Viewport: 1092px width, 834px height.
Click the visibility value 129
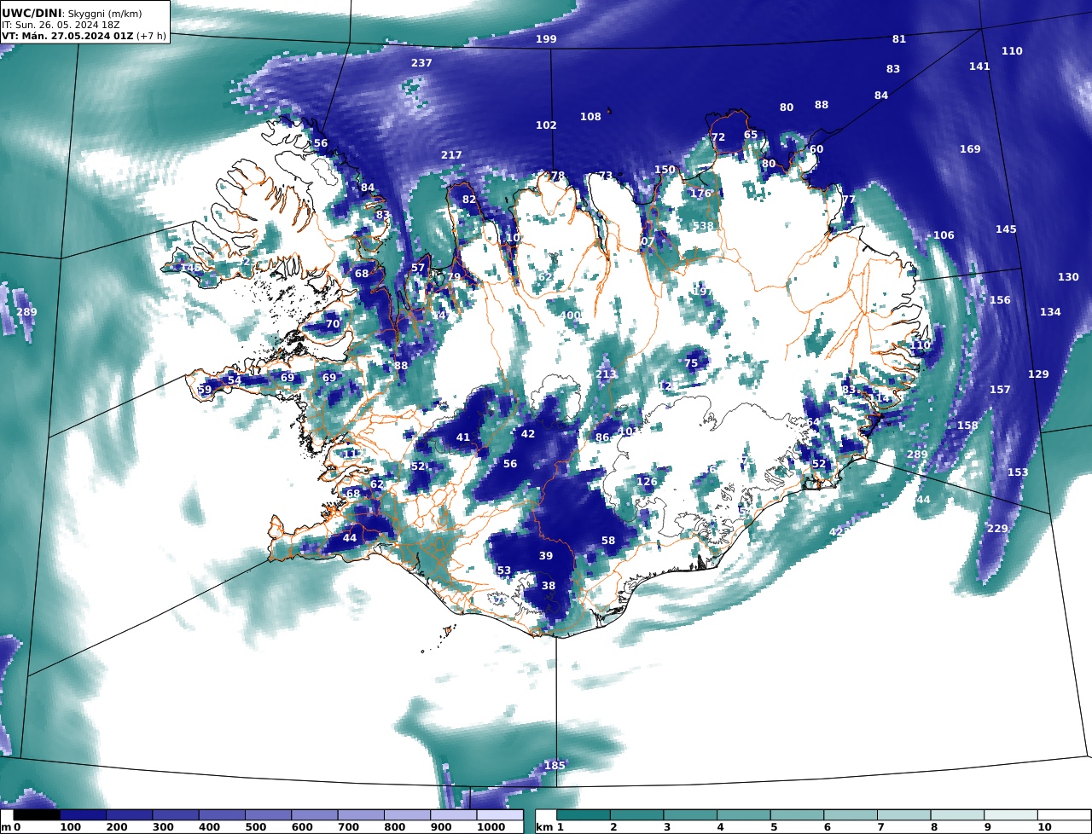click(x=1038, y=374)
